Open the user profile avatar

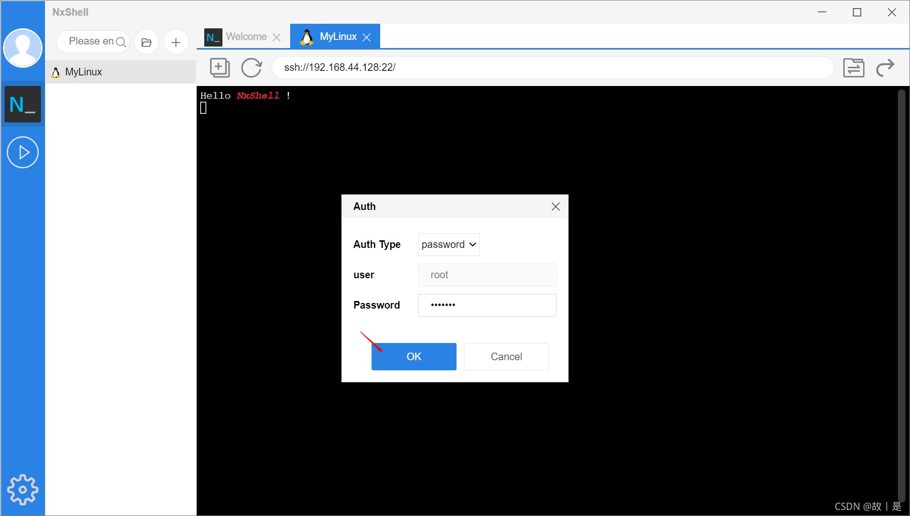[x=23, y=48]
